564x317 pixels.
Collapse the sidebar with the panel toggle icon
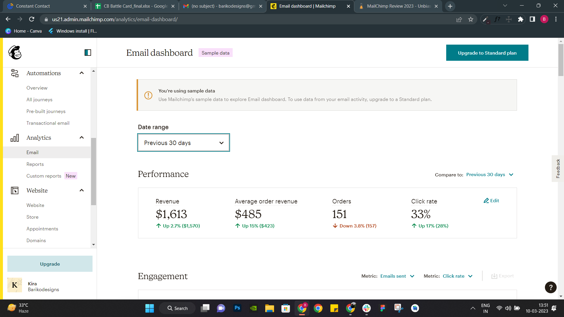[88, 53]
